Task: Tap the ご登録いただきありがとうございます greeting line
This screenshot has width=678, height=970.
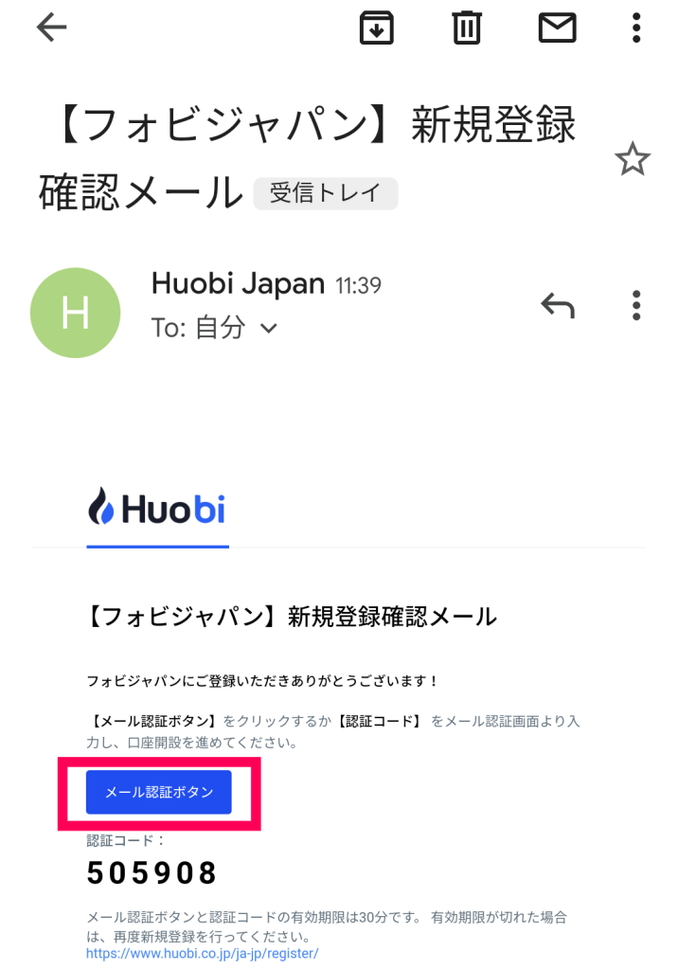Action: click(x=262, y=681)
